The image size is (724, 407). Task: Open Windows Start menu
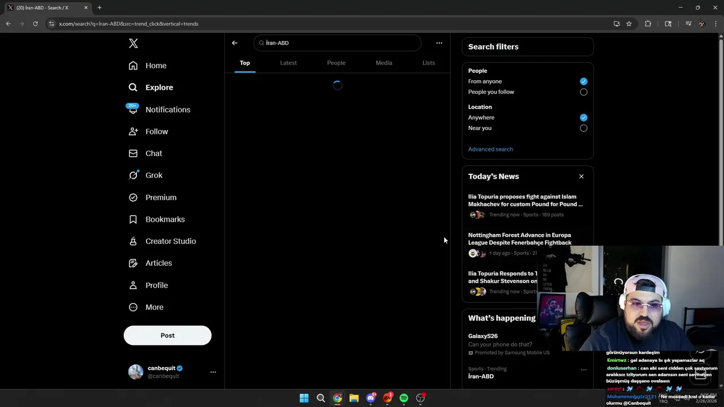tap(304, 398)
